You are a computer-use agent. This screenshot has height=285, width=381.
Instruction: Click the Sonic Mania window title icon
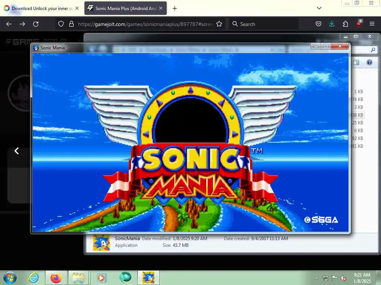click(x=36, y=48)
